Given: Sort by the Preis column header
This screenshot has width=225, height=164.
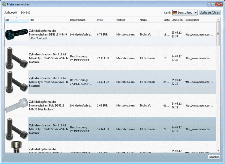Looking at the screenshot, I should (x=106, y=20).
